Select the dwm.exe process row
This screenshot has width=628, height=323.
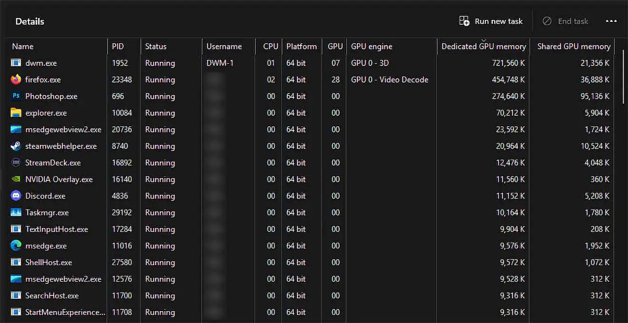coord(41,63)
